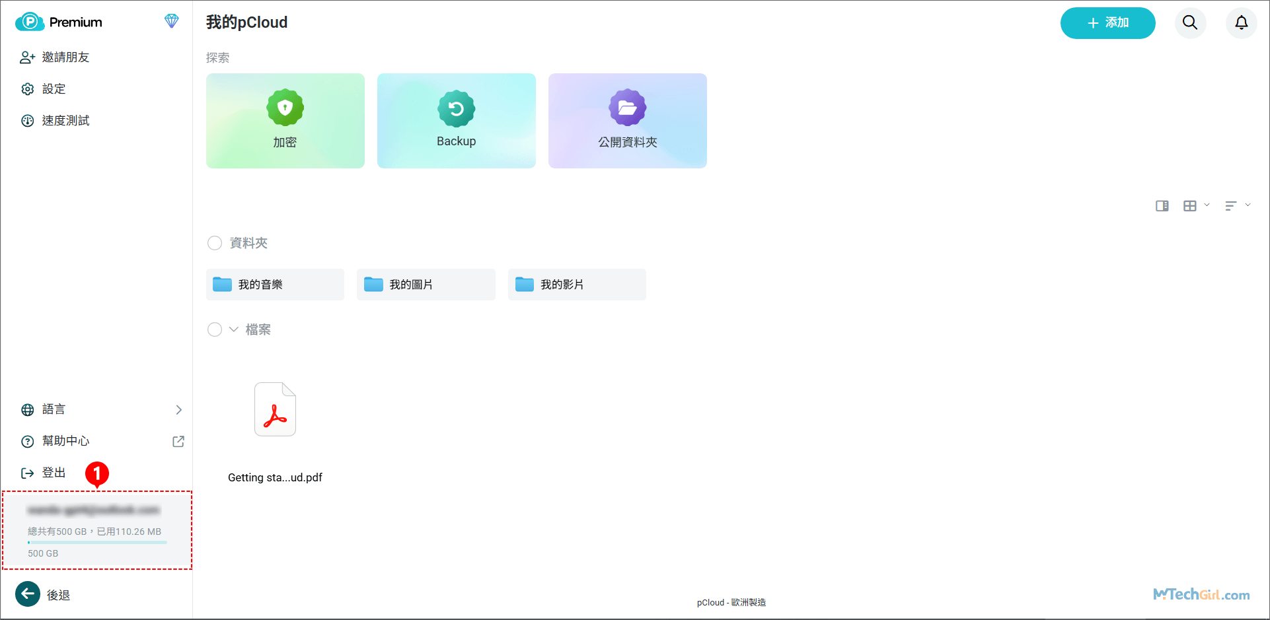1270x620 pixels.
Task: Open 速度測試 speed test
Action: pyautogui.click(x=65, y=121)
